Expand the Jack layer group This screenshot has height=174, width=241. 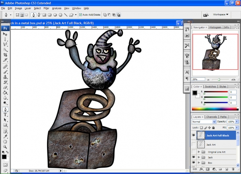pos(199,157)
